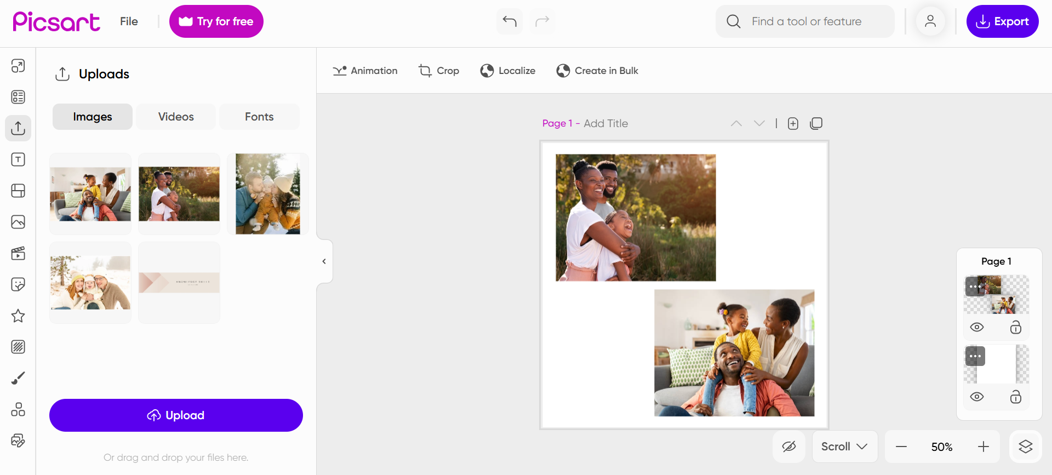1052x475 pixels.
Task: Add a new page
Action: tap(793, 123)
